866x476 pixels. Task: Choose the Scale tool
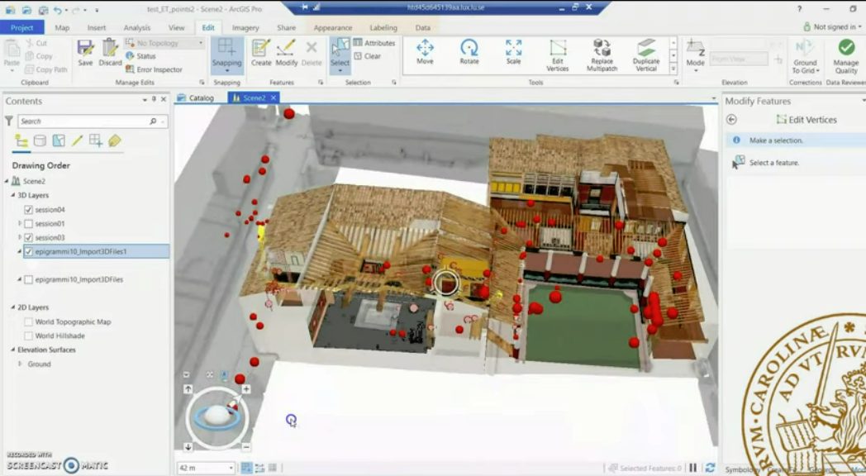coord(514,52)
